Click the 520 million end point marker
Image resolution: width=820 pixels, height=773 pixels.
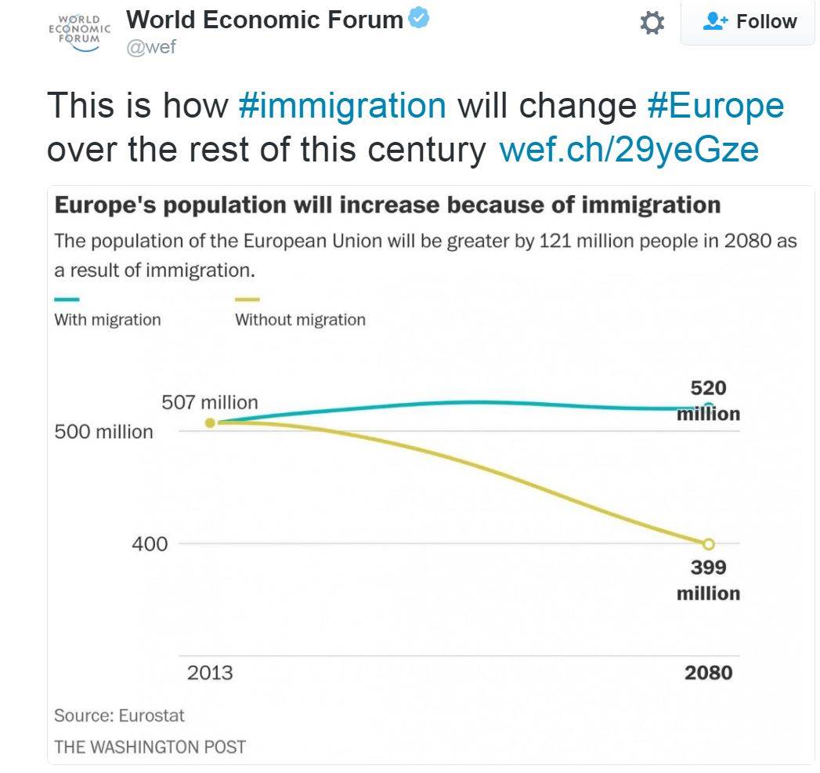(709, 406)
